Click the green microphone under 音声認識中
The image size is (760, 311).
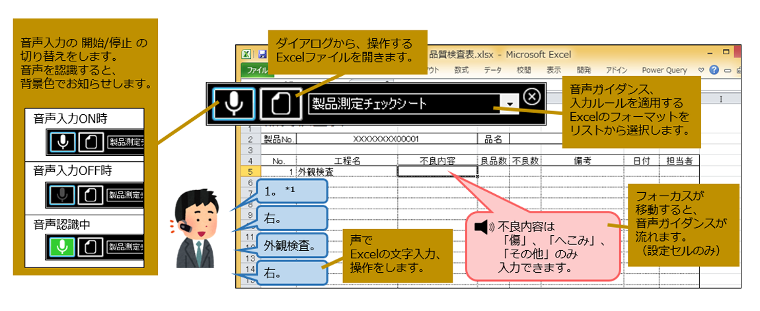[63, 247]
